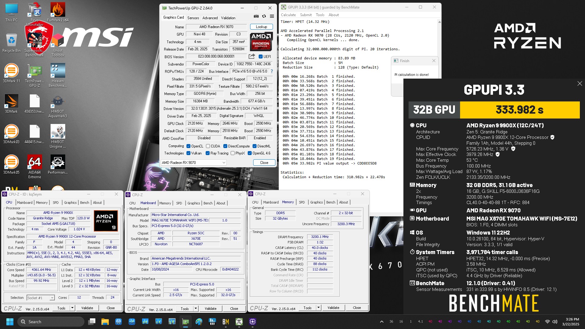Open File Explorer from the taskbar
This screenshot has height=329, width=585.
pos(105,322)
